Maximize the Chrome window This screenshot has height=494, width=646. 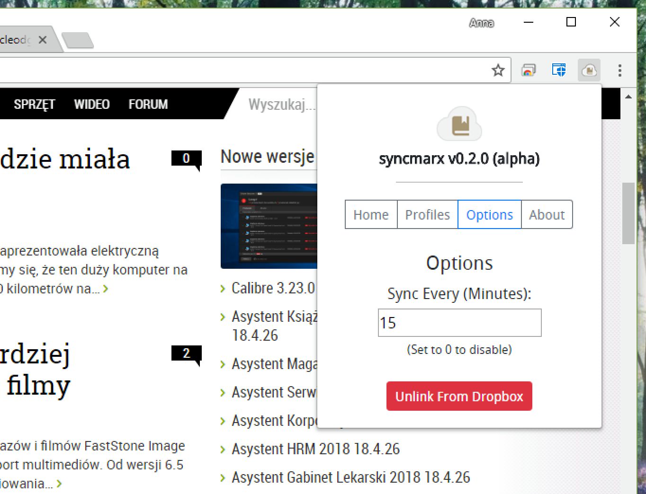click(571, 22)
